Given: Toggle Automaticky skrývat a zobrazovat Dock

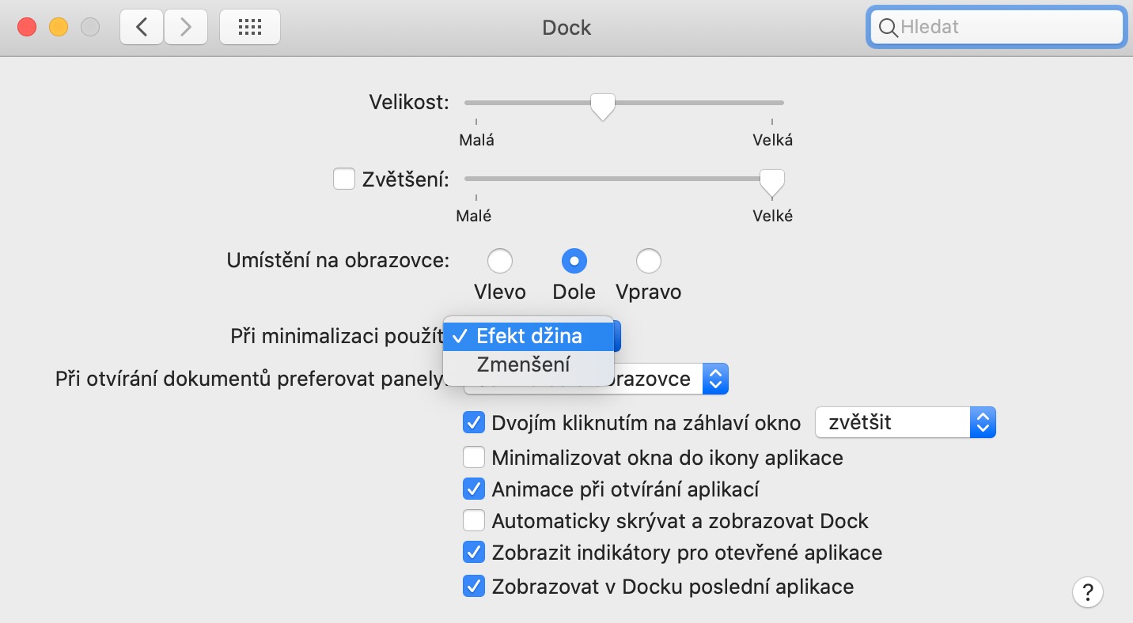Looking at the screenshot, I should click(x=473, y=521).
